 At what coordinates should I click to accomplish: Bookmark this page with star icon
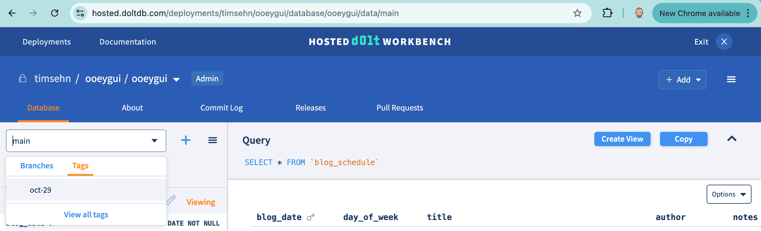tap(577, 13)
